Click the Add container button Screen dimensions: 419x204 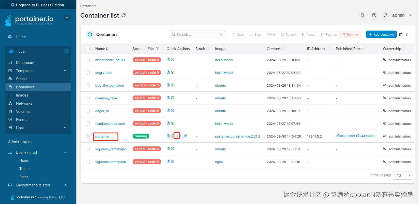coord(381,34)
